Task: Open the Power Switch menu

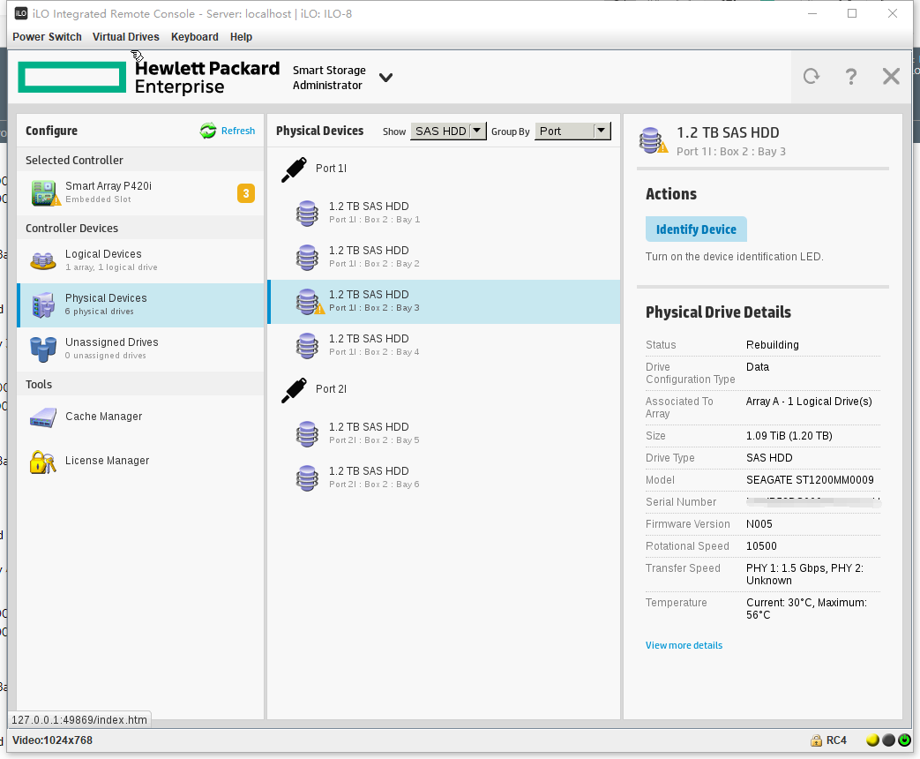Action: click(x=47, y=37)
